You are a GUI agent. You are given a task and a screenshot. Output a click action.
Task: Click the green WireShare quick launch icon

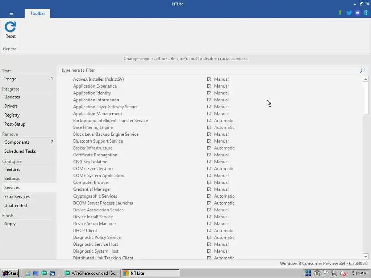point(44,273)
